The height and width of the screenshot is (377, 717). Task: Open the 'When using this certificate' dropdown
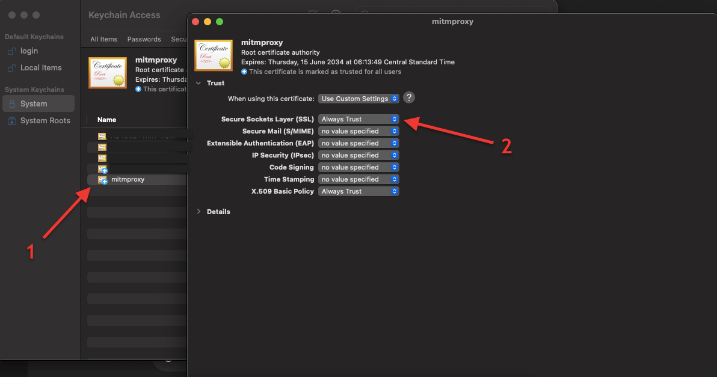coord(358,99)
